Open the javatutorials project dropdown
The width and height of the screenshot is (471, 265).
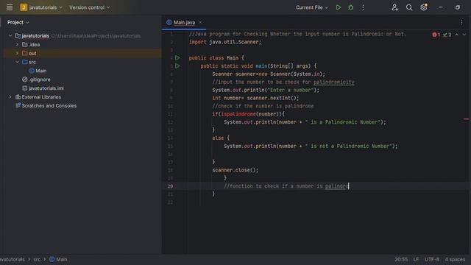click(x=41, y=7)
